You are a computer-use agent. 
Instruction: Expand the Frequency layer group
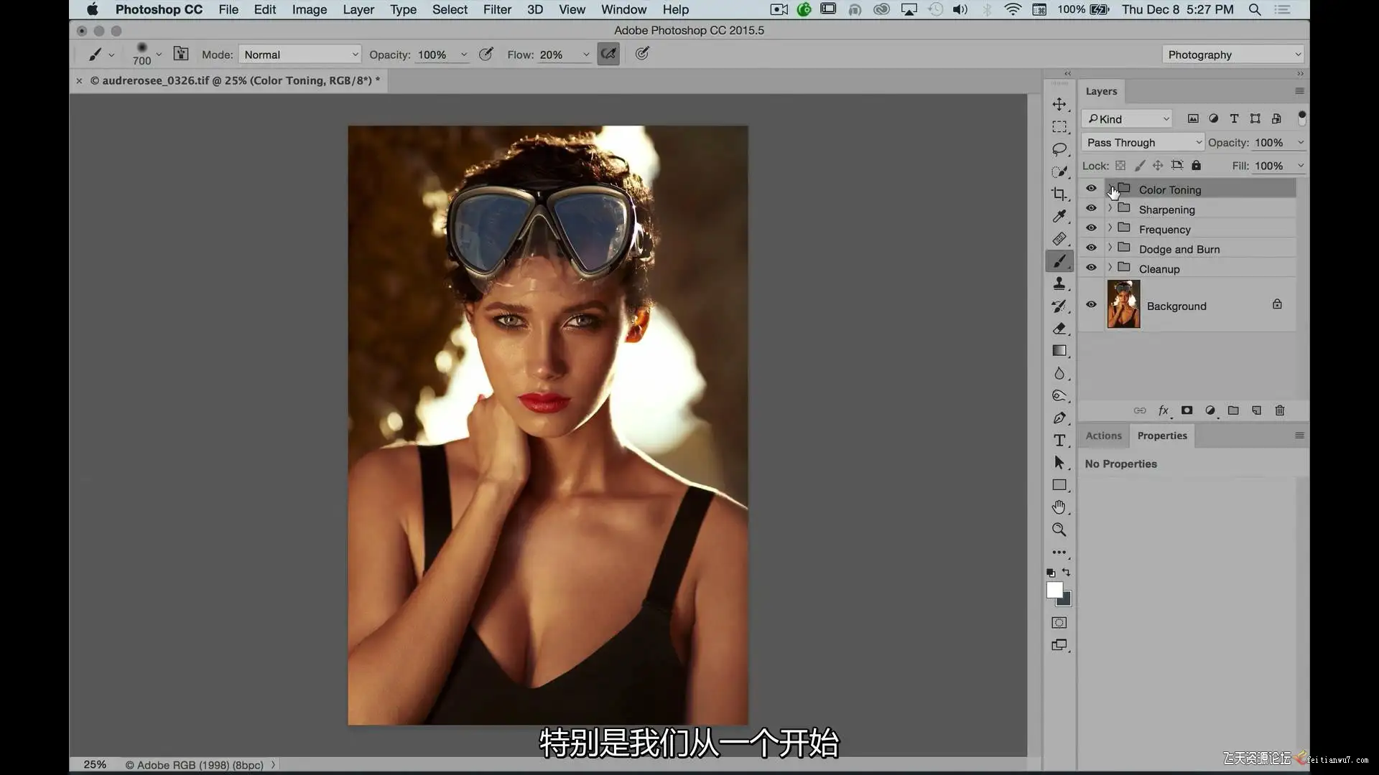coord(1110,228)
